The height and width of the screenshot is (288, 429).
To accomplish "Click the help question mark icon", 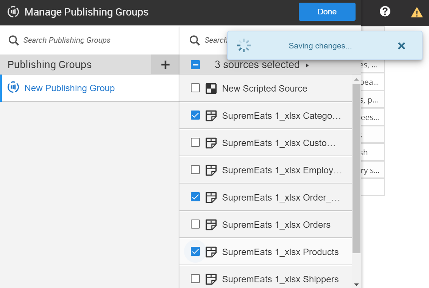I will (x=385, y=12).
